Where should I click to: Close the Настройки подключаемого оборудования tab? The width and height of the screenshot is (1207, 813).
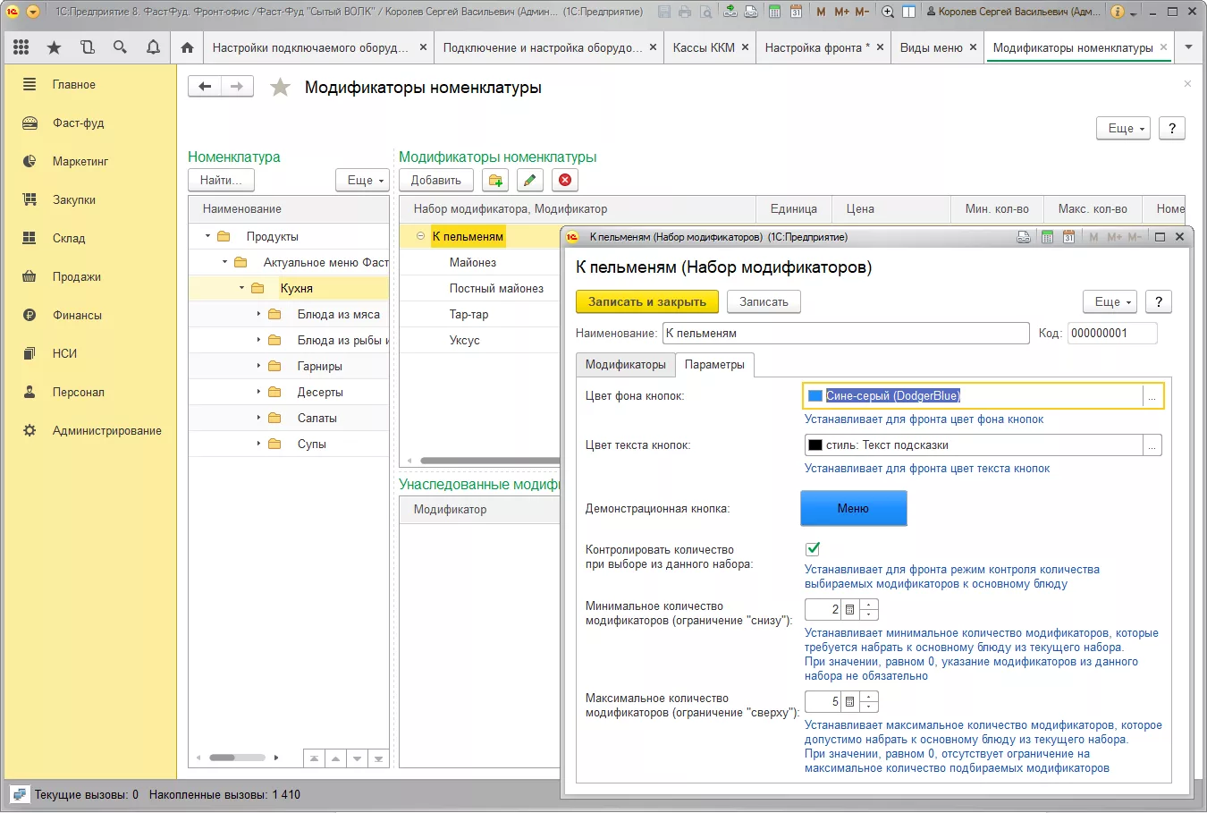point(423,47)
